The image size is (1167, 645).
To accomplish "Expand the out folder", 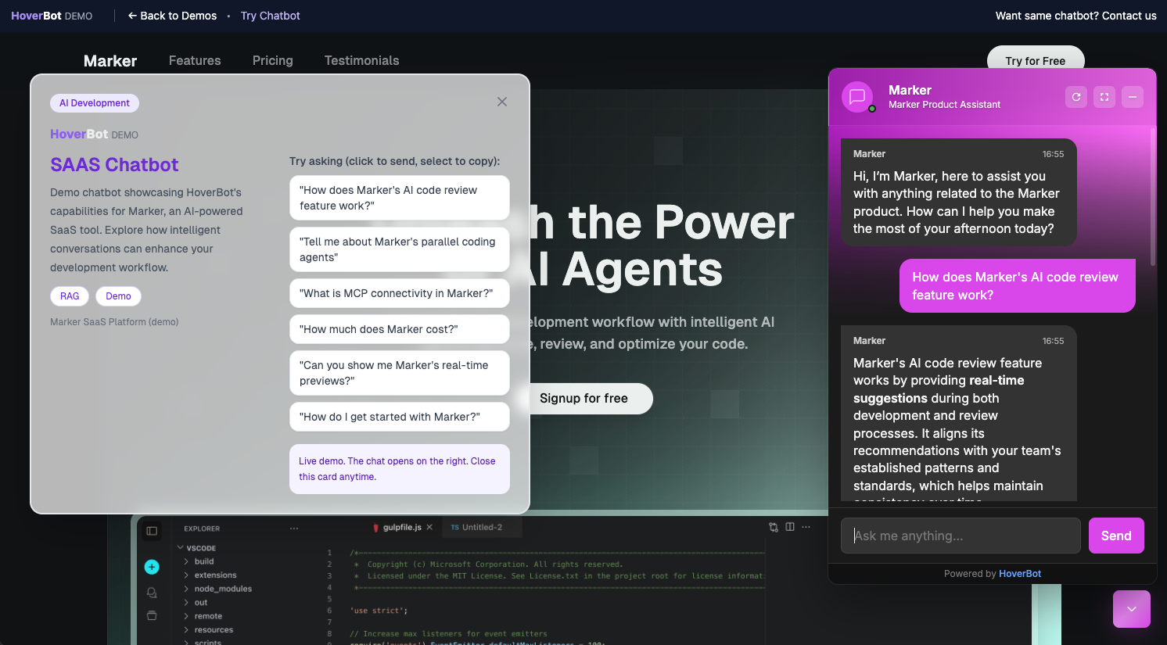I will [x=196, y=603].
